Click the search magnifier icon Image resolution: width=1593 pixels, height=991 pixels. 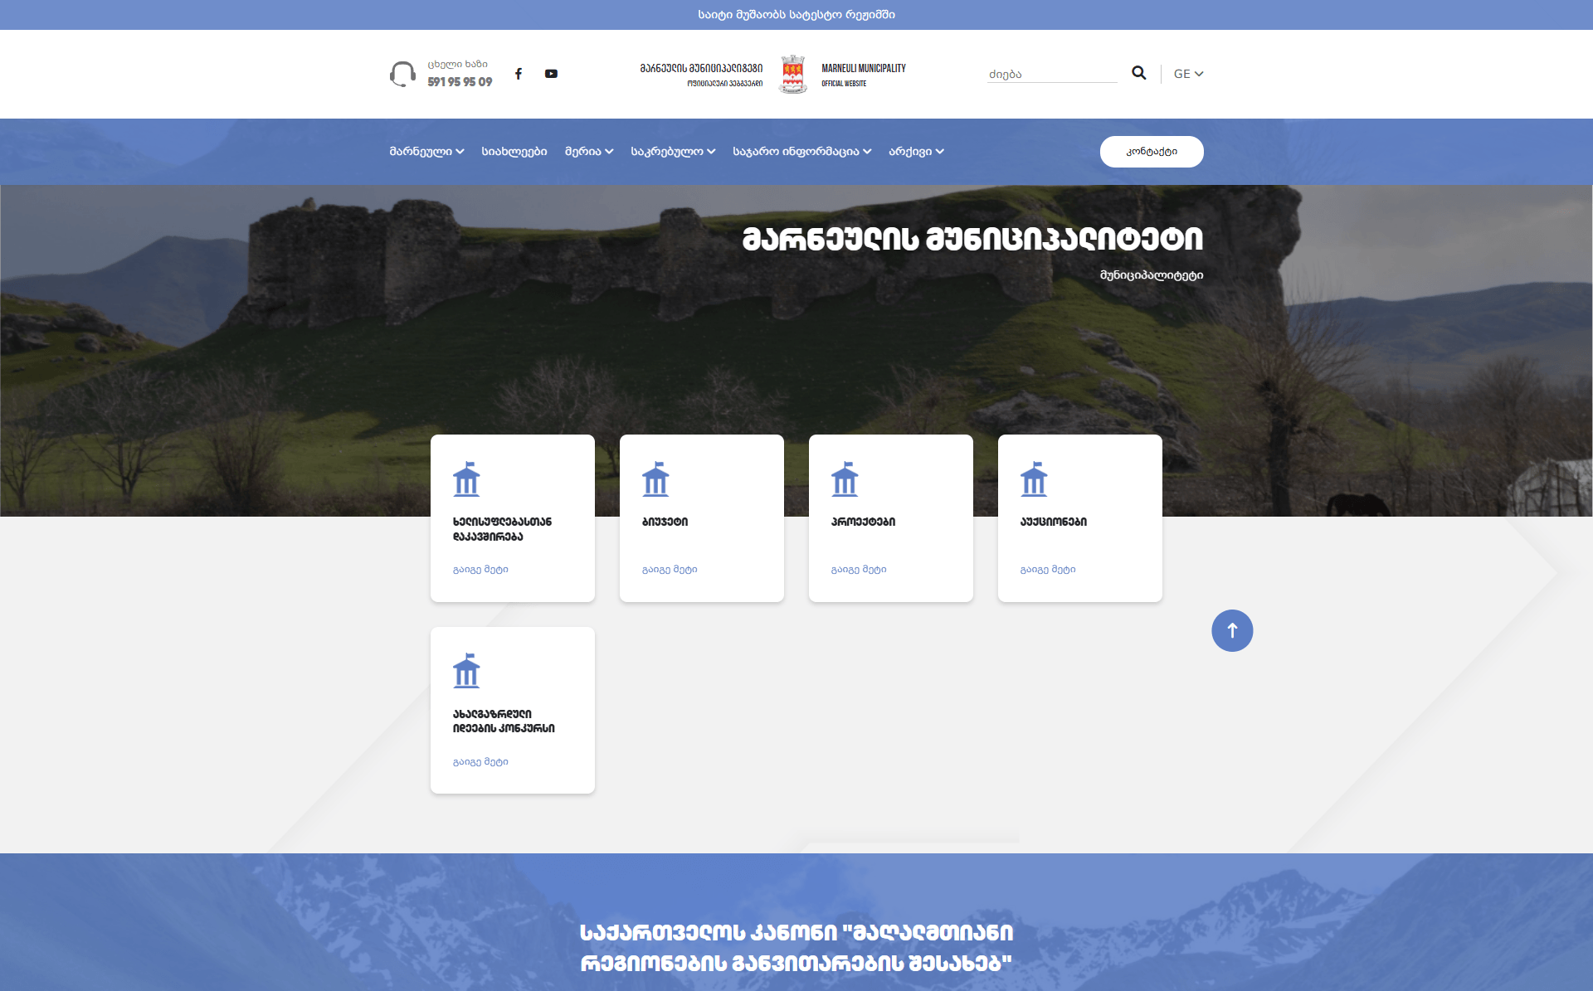click(1138, 73)
